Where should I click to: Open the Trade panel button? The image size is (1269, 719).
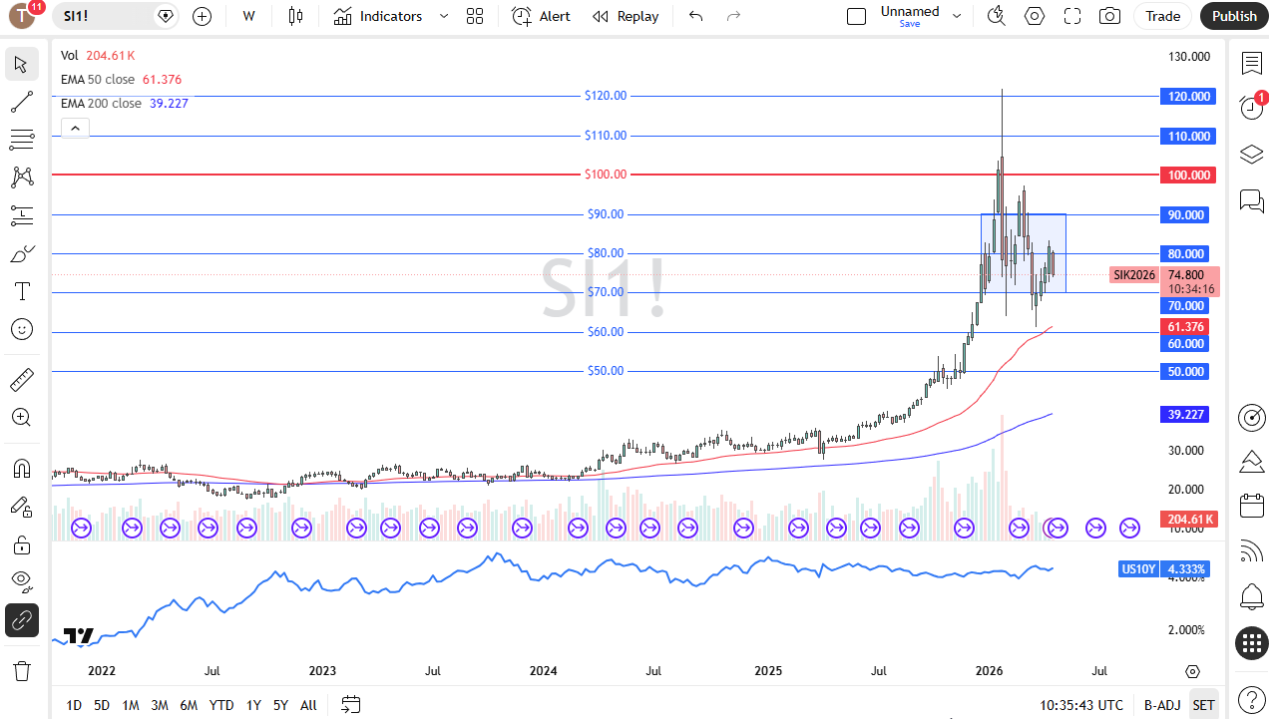pyautogui.click(x=1162, y=16)
